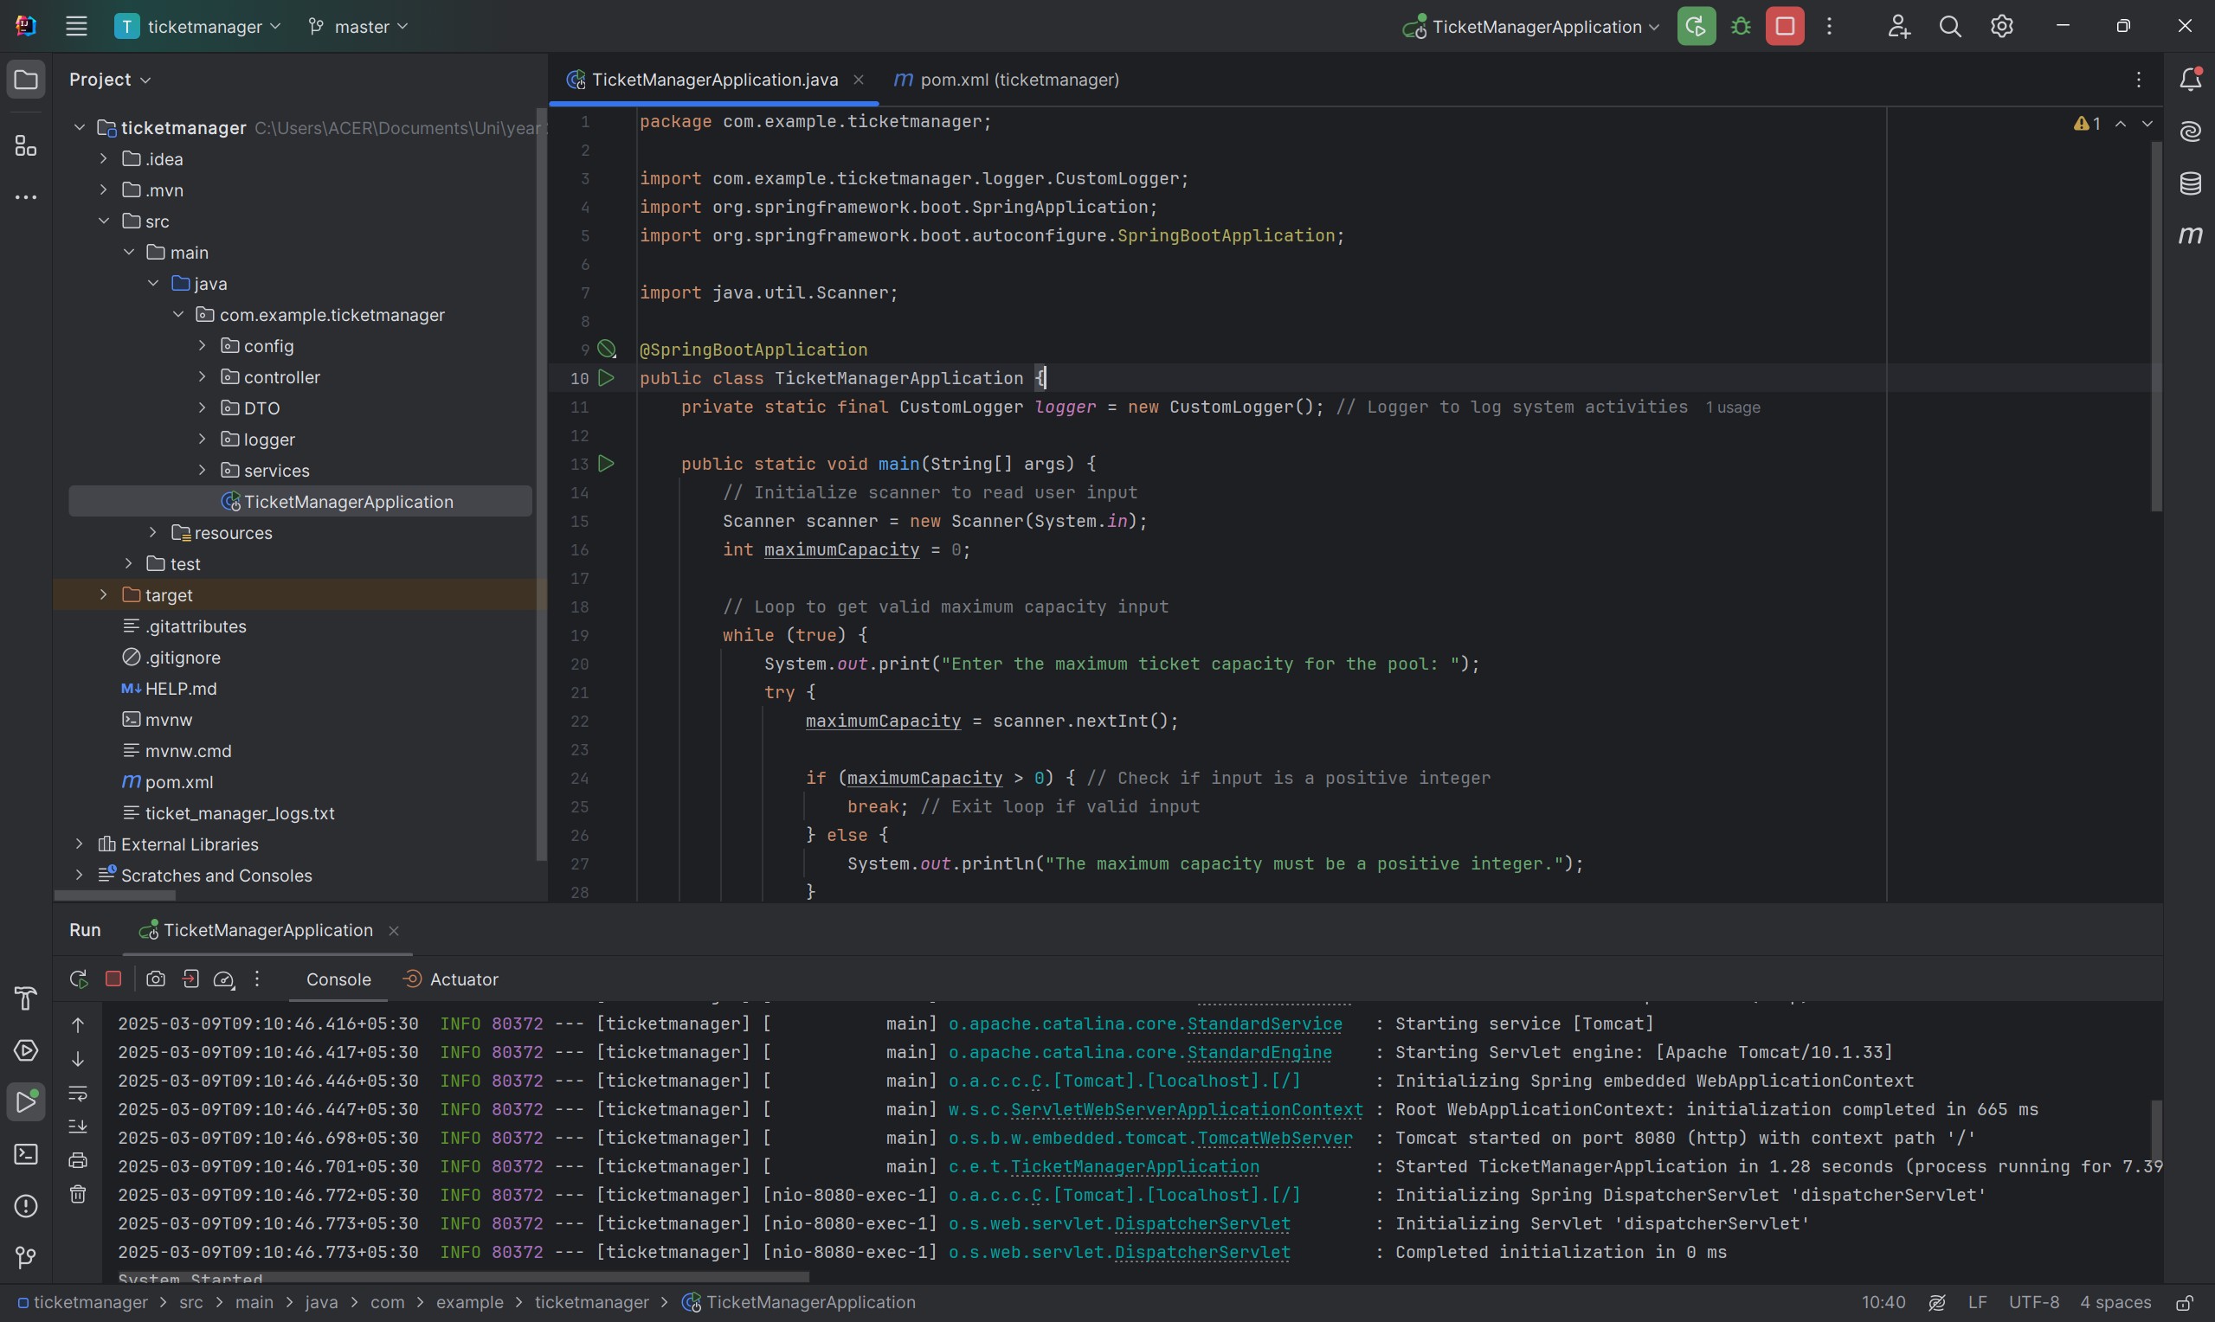Image resolution: width=2215 pixels, height=1322 pixels.
Task: Run the class from the line 10 gutter arrow
Action: coord(606,378)
